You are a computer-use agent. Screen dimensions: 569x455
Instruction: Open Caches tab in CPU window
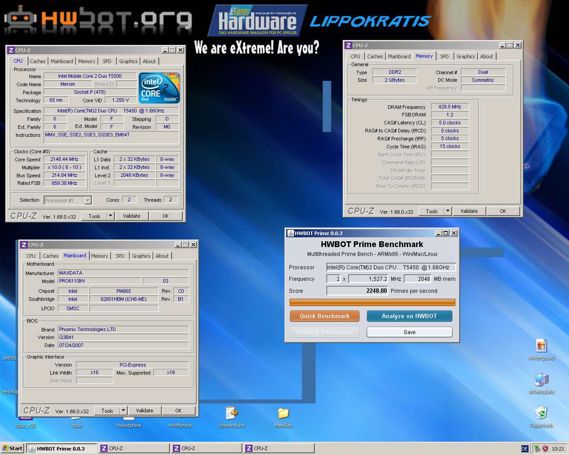point(37,61)
